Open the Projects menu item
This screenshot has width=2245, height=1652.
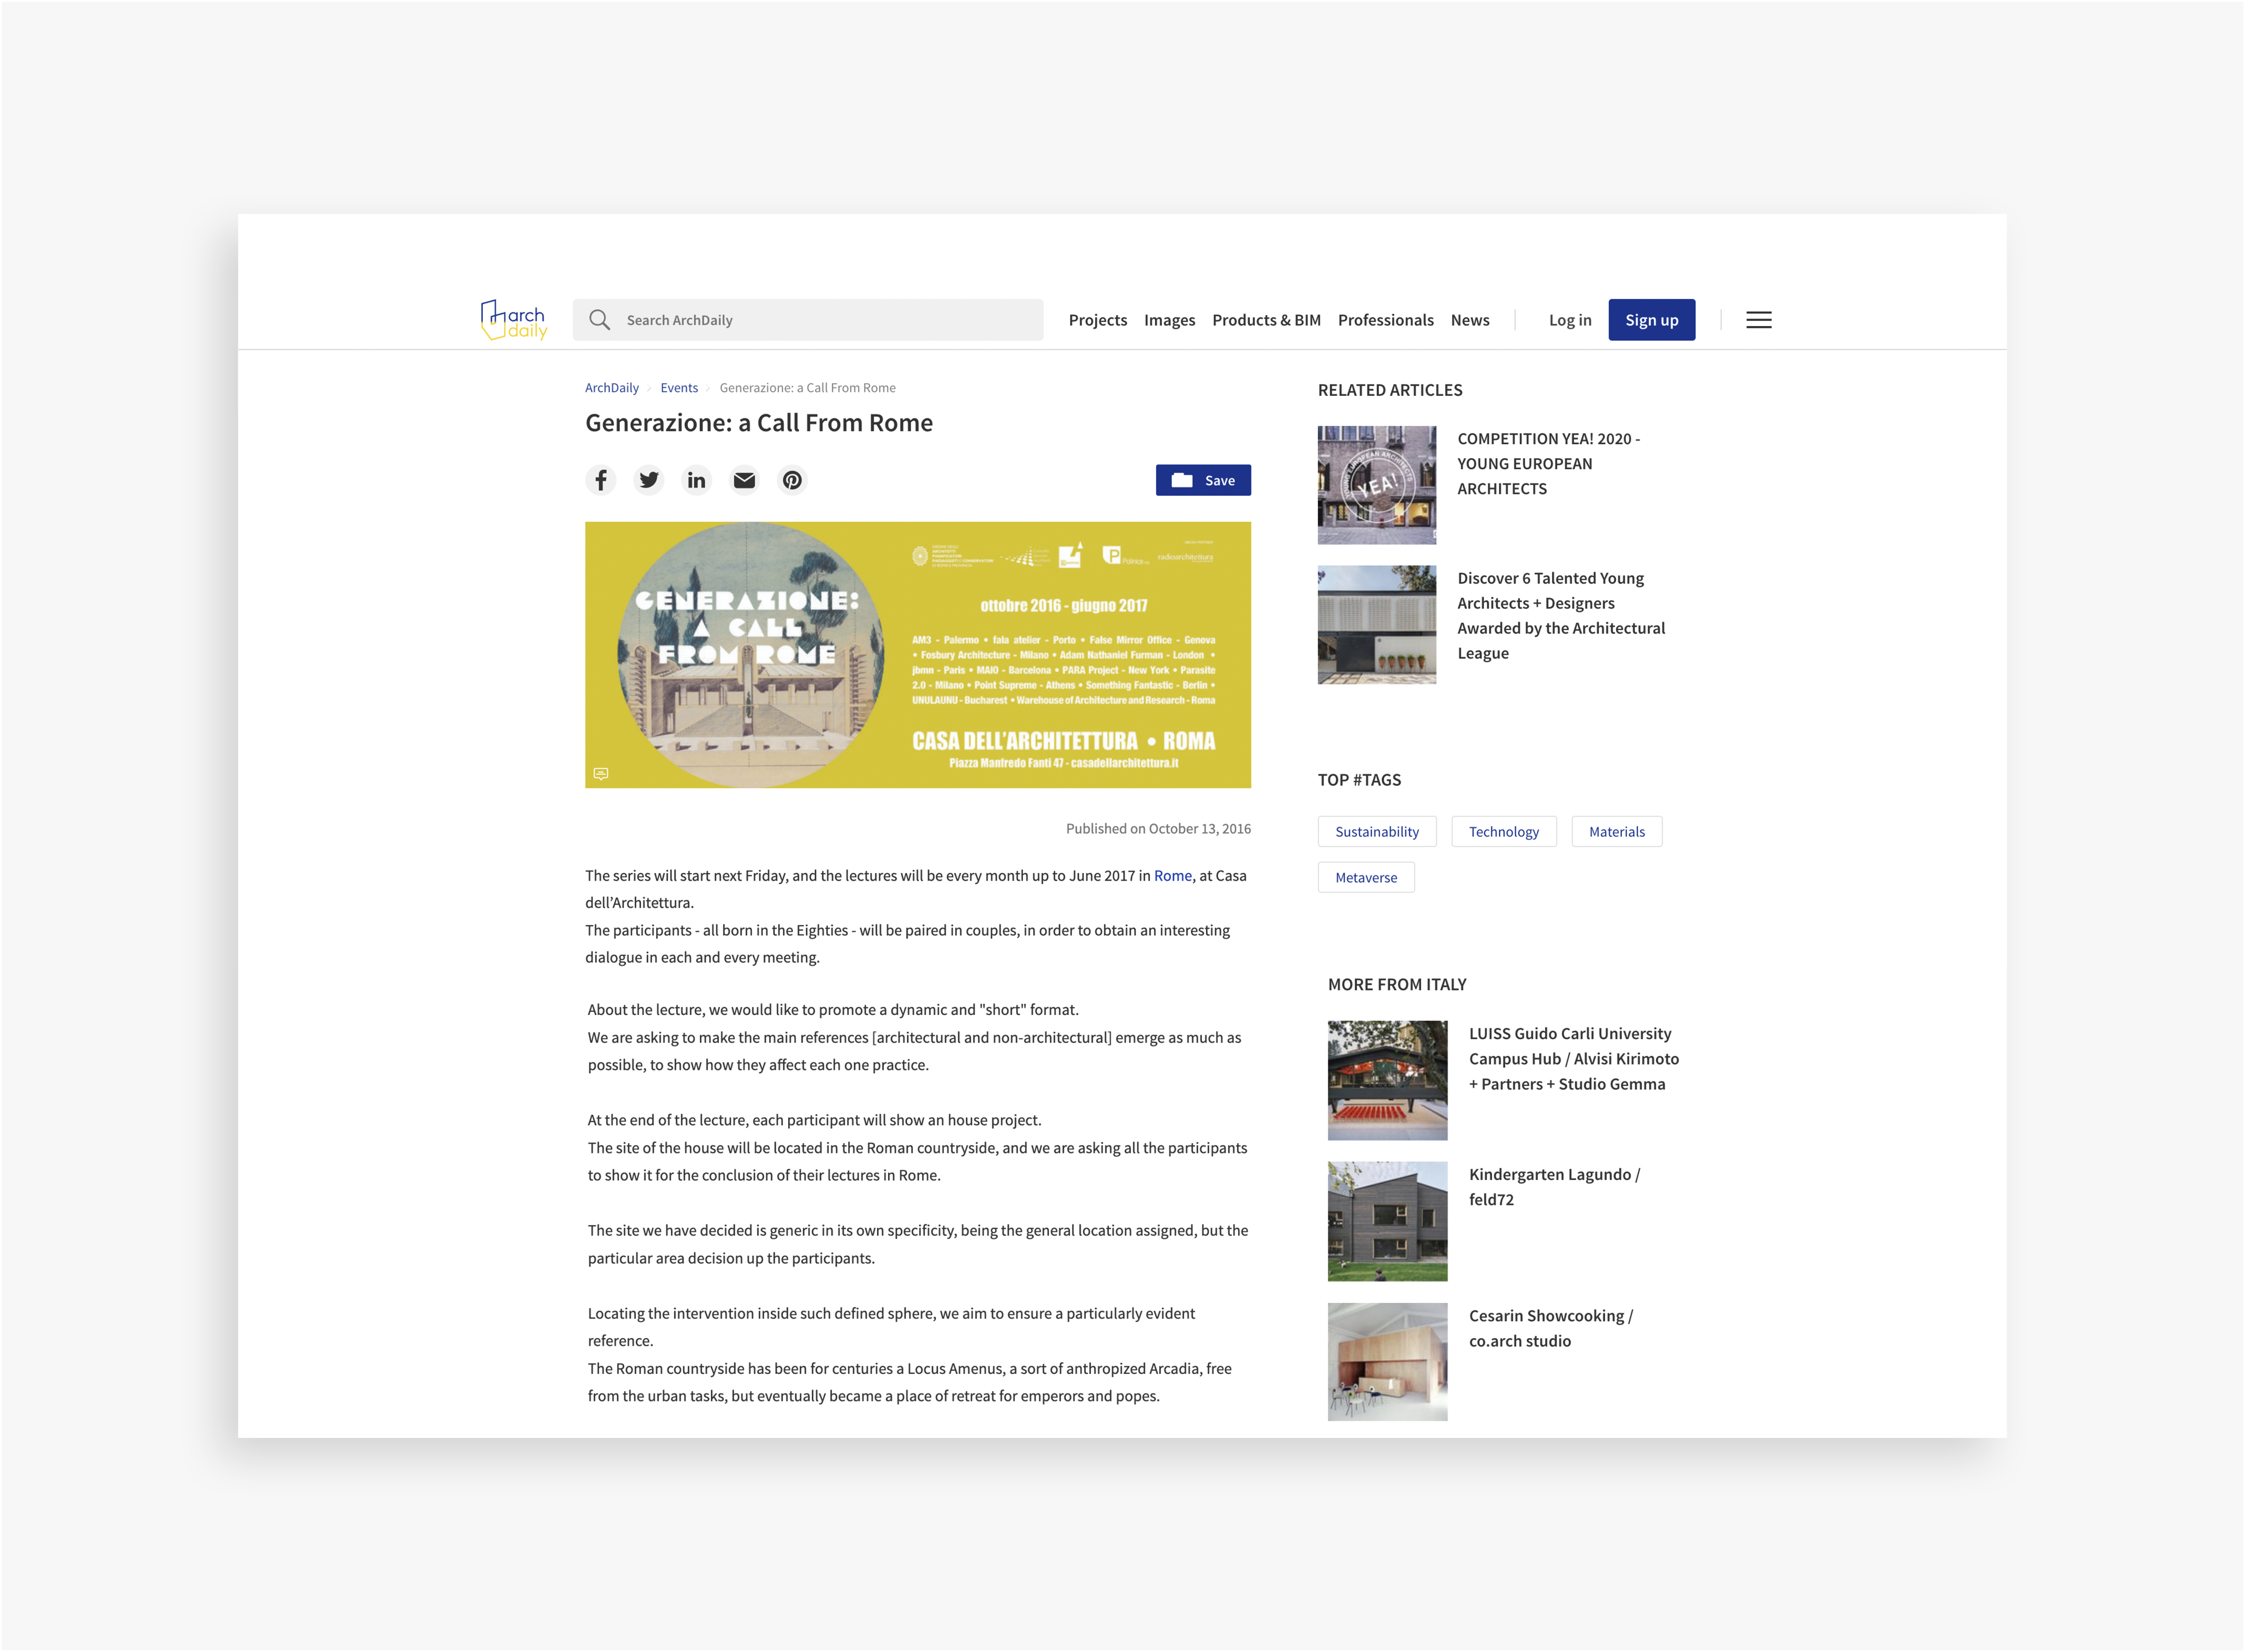[1097, 320]
